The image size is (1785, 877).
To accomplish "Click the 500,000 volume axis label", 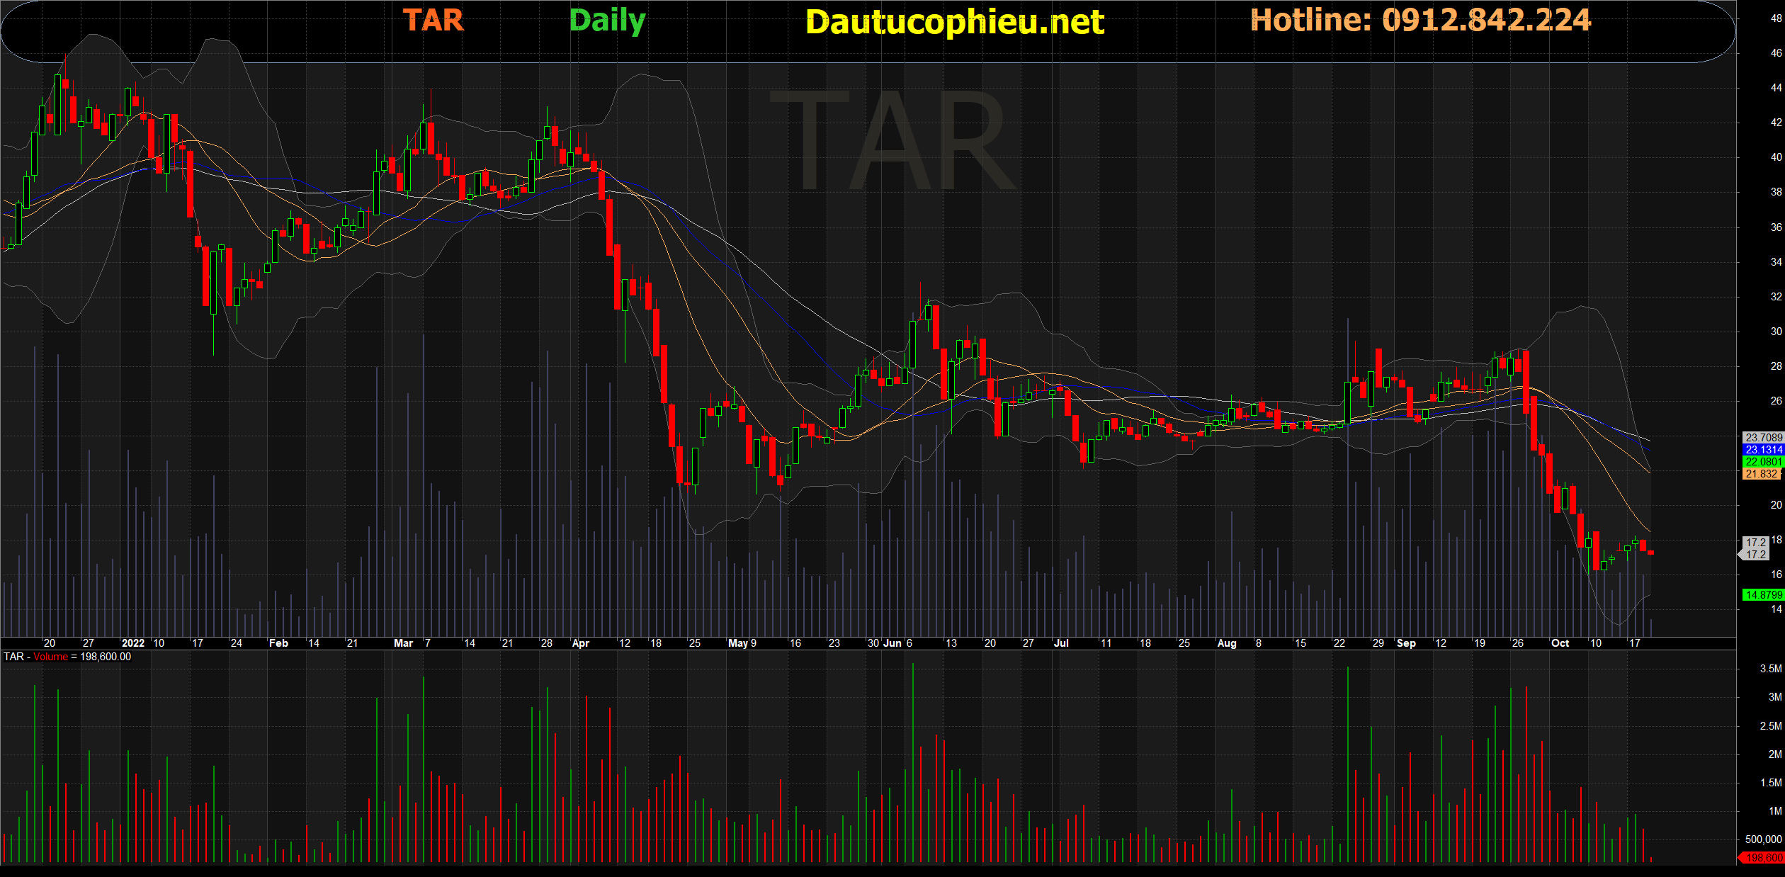I will point(1763,839).
